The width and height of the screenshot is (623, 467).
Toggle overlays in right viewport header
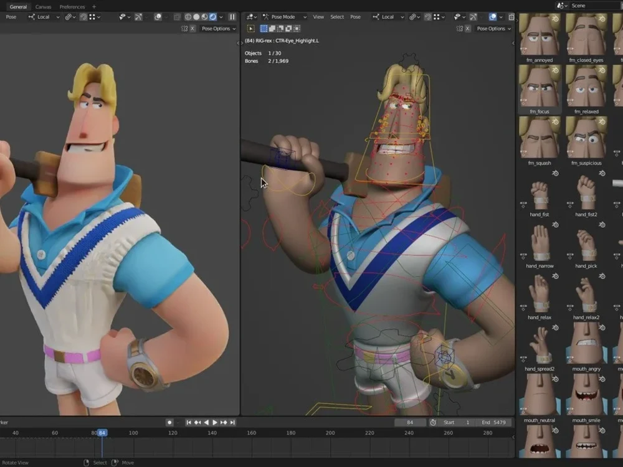pyautogui.click(x=492, y=17)
